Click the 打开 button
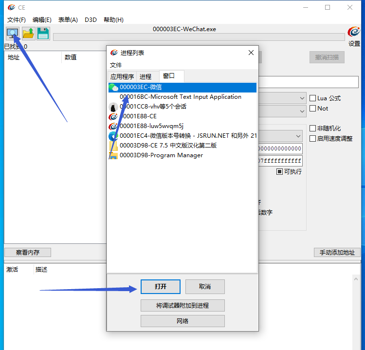The image size is (365, 350). pyautogui.click(x=161, y=287)
